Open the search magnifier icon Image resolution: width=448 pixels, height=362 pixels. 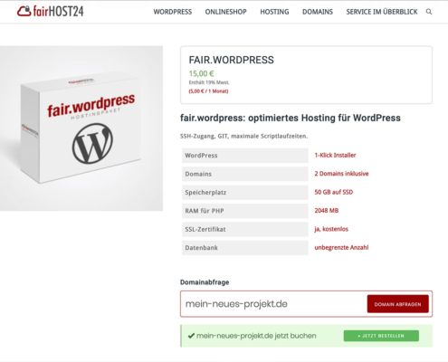click(x=429, y=12)
